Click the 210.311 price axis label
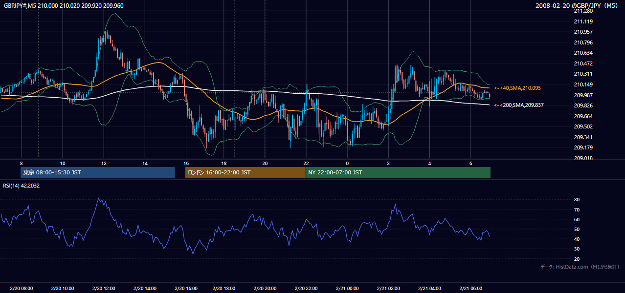The height and width of the screenshot is (293, 625). (583, 74)
